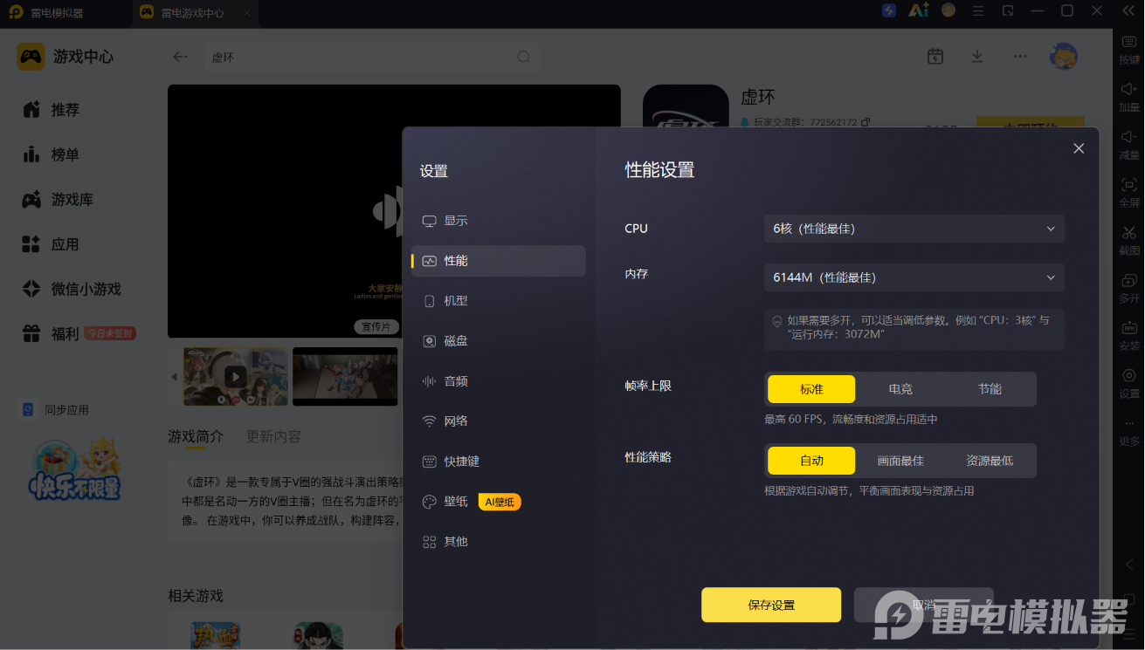Open 壁纸 wallpaper settings category
1145x650 pixels.
tap(499, 502)
